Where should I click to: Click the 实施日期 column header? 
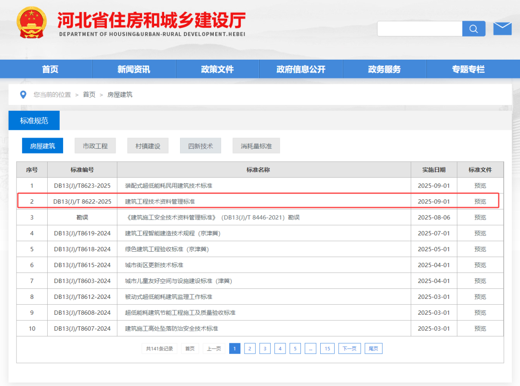coord(434,170)
